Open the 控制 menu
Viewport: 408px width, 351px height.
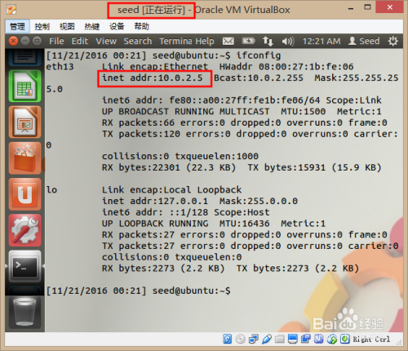pyautogui.click(x=42, y=26)
